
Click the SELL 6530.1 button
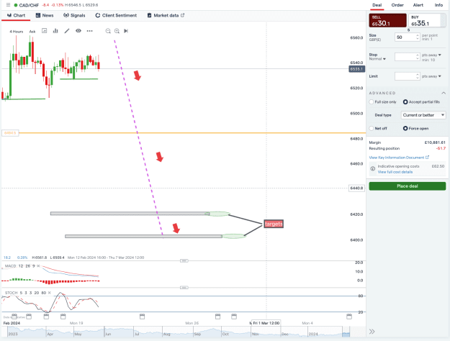pos(387,21)
